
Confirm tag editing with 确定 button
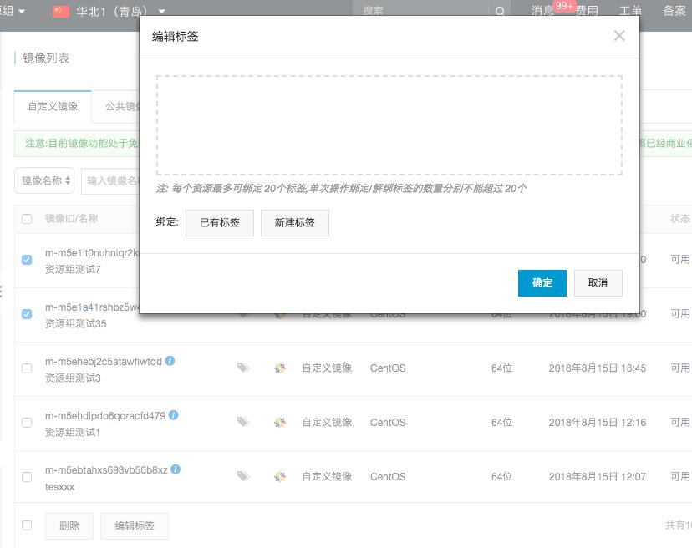coord(542,283)
